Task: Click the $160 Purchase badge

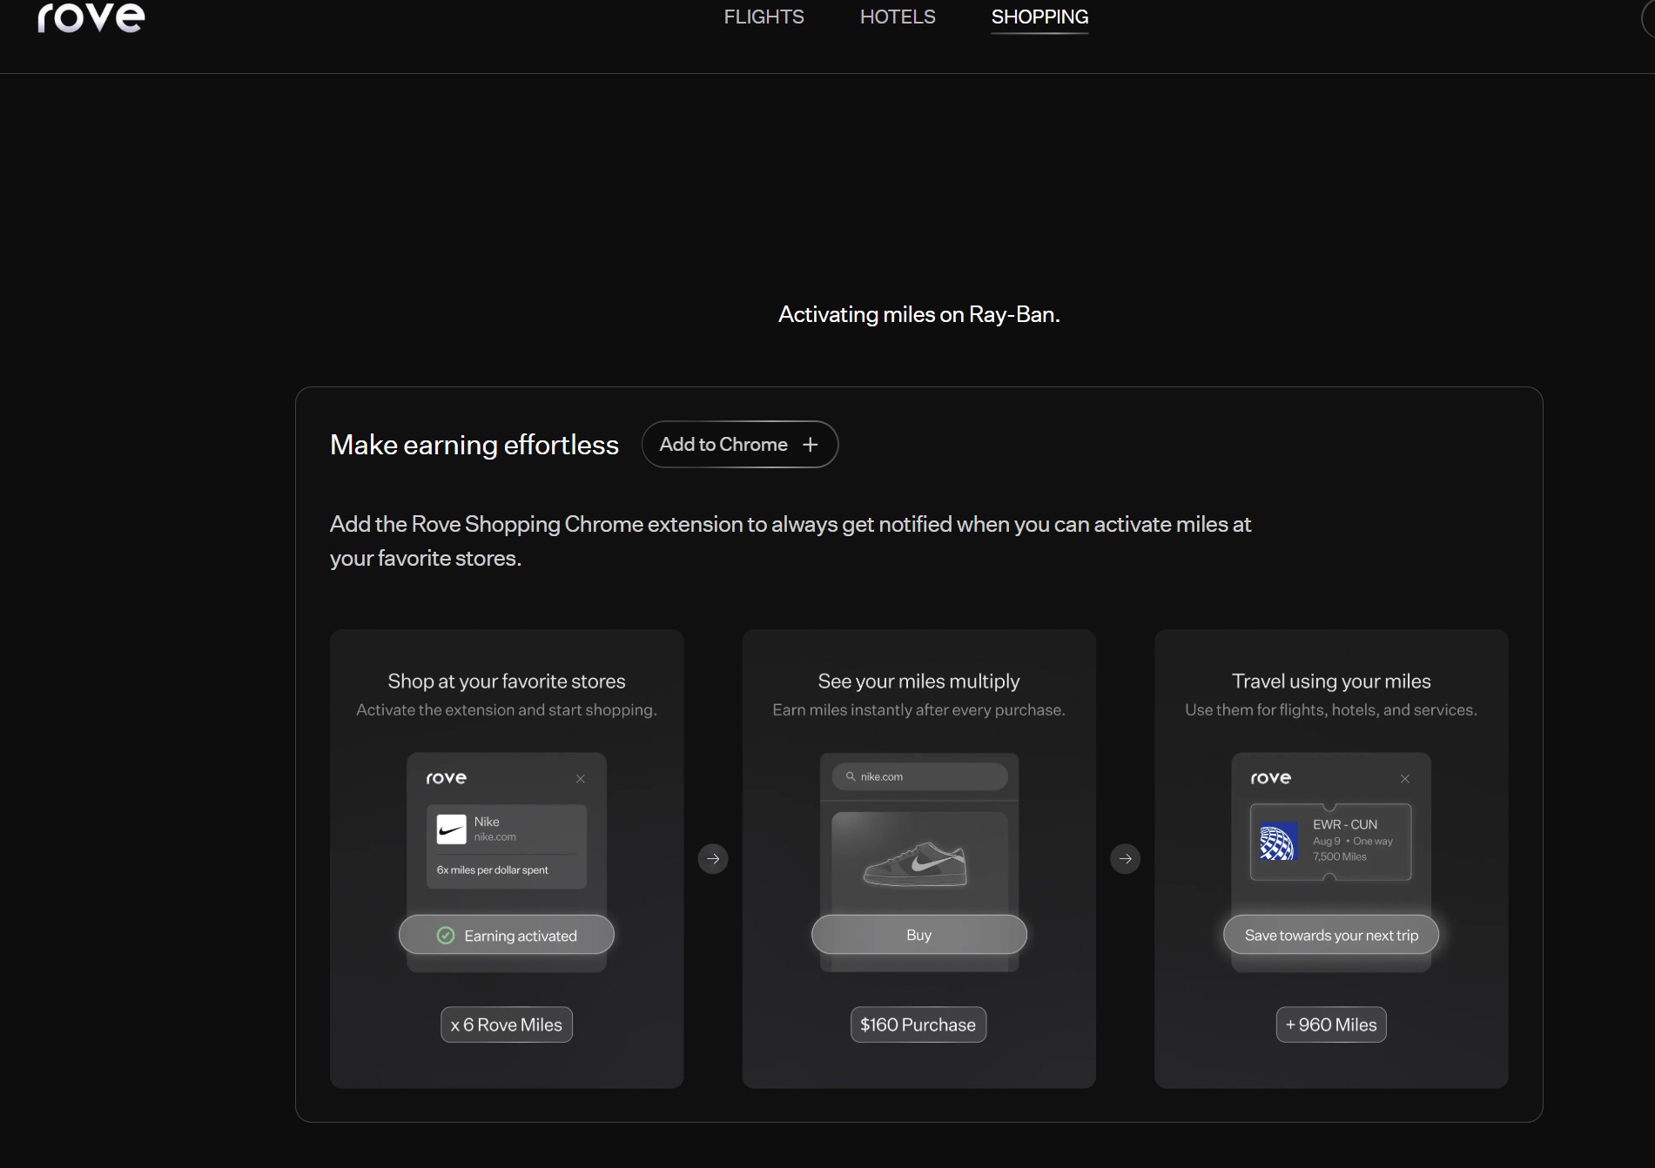Action: [x=918, y=1024]
